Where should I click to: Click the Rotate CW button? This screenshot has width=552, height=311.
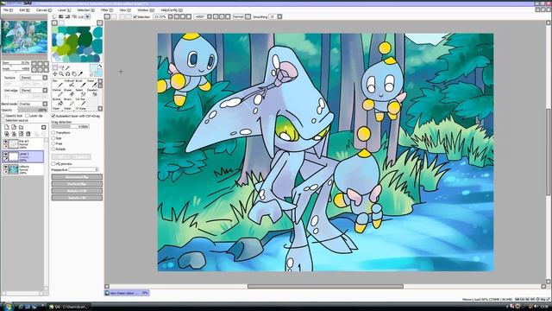click(77, 198)
